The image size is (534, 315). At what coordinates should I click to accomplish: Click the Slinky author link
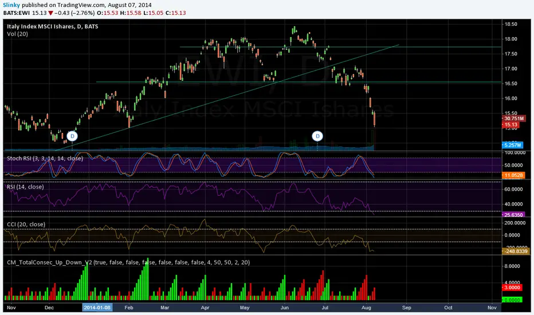[x=11, y=5]
